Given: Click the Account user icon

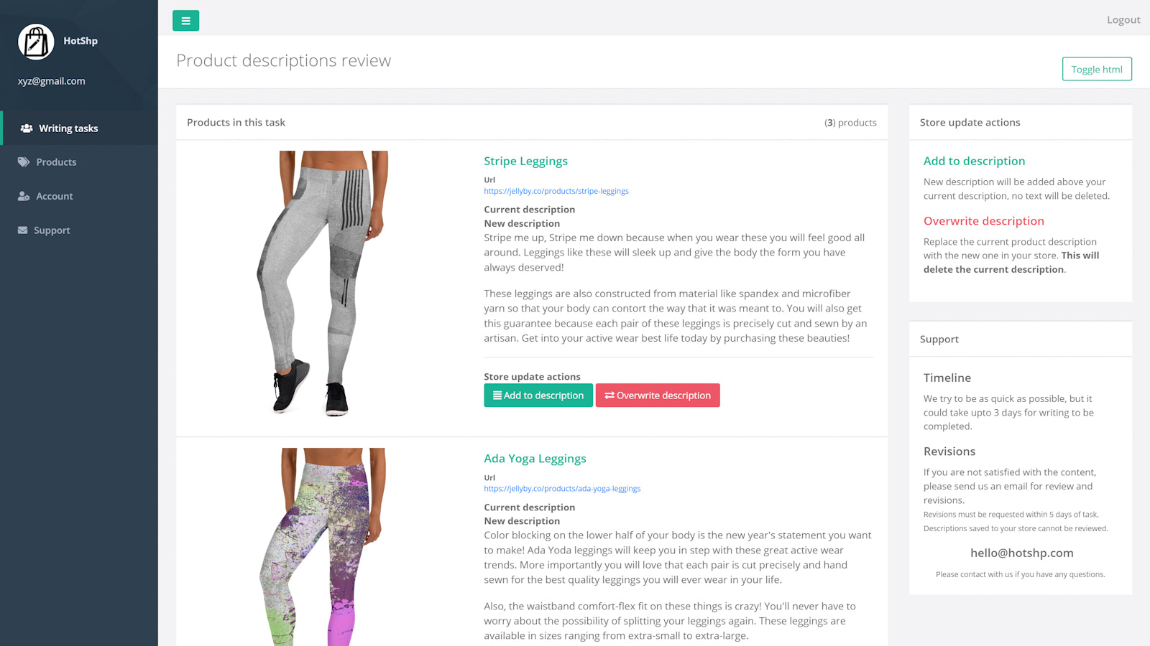Looking at the screenshot, I should 24,196.
